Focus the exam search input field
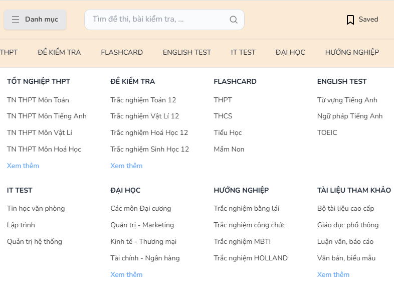 click(164, 20)
